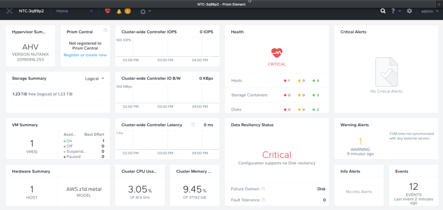Viewport: 443px width, 210px height.
Task: Open the help question mark icon
Action: pyautogui.click(x=393, y=11)
